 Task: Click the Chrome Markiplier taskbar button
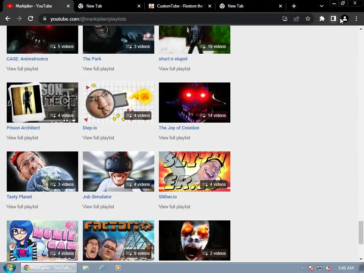click(49, 268)
